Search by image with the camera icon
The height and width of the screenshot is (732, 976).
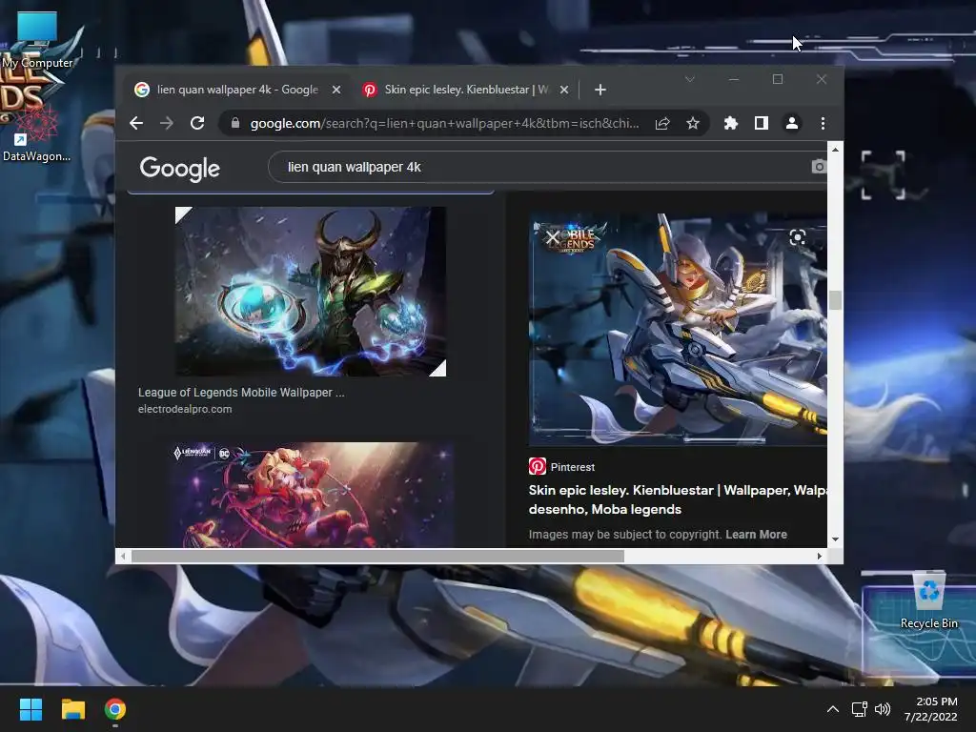coord(819,166)
